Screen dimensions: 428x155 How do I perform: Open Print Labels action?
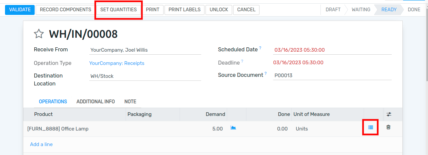point(185,10)
